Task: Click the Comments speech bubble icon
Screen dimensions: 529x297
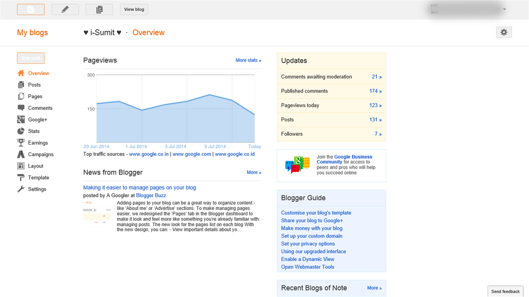Action: coord(21,108)
